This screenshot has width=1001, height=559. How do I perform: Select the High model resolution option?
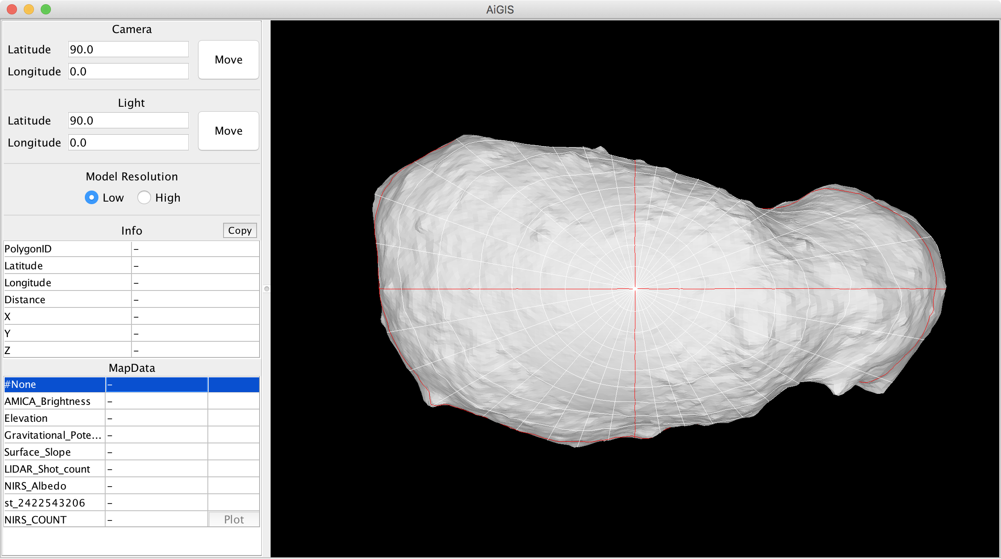144,198
